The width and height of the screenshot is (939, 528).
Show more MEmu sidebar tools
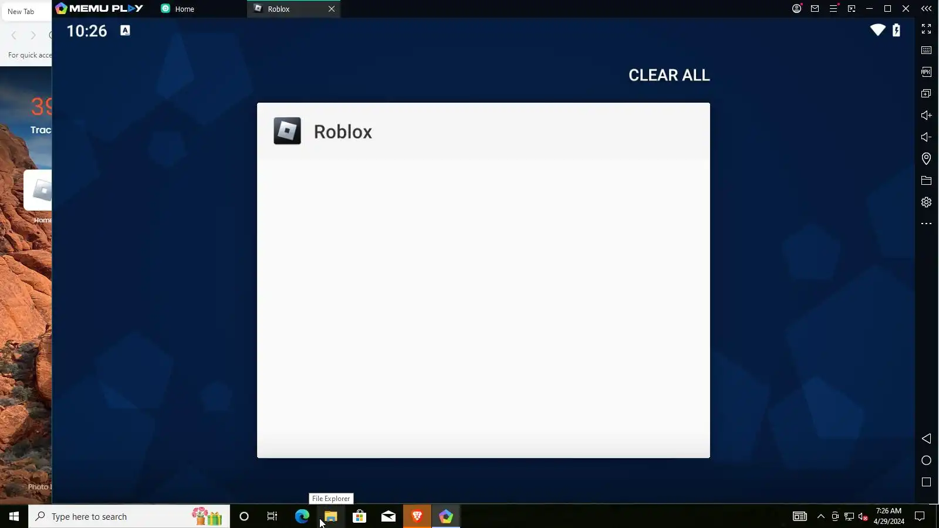click(x=926, y=224)
